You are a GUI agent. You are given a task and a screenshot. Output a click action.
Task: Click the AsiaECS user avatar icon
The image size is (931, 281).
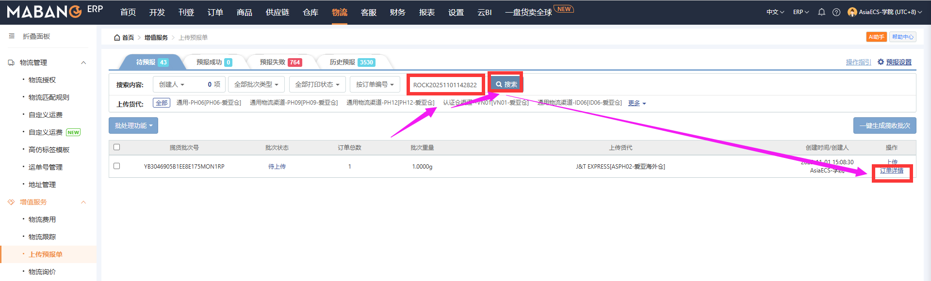(852, 12)
